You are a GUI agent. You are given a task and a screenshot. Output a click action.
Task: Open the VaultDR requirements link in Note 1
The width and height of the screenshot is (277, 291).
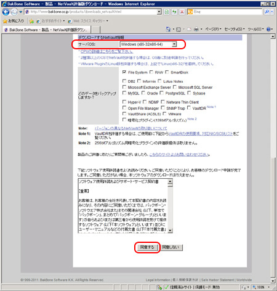pyautogui.click(x=201, y=134)
